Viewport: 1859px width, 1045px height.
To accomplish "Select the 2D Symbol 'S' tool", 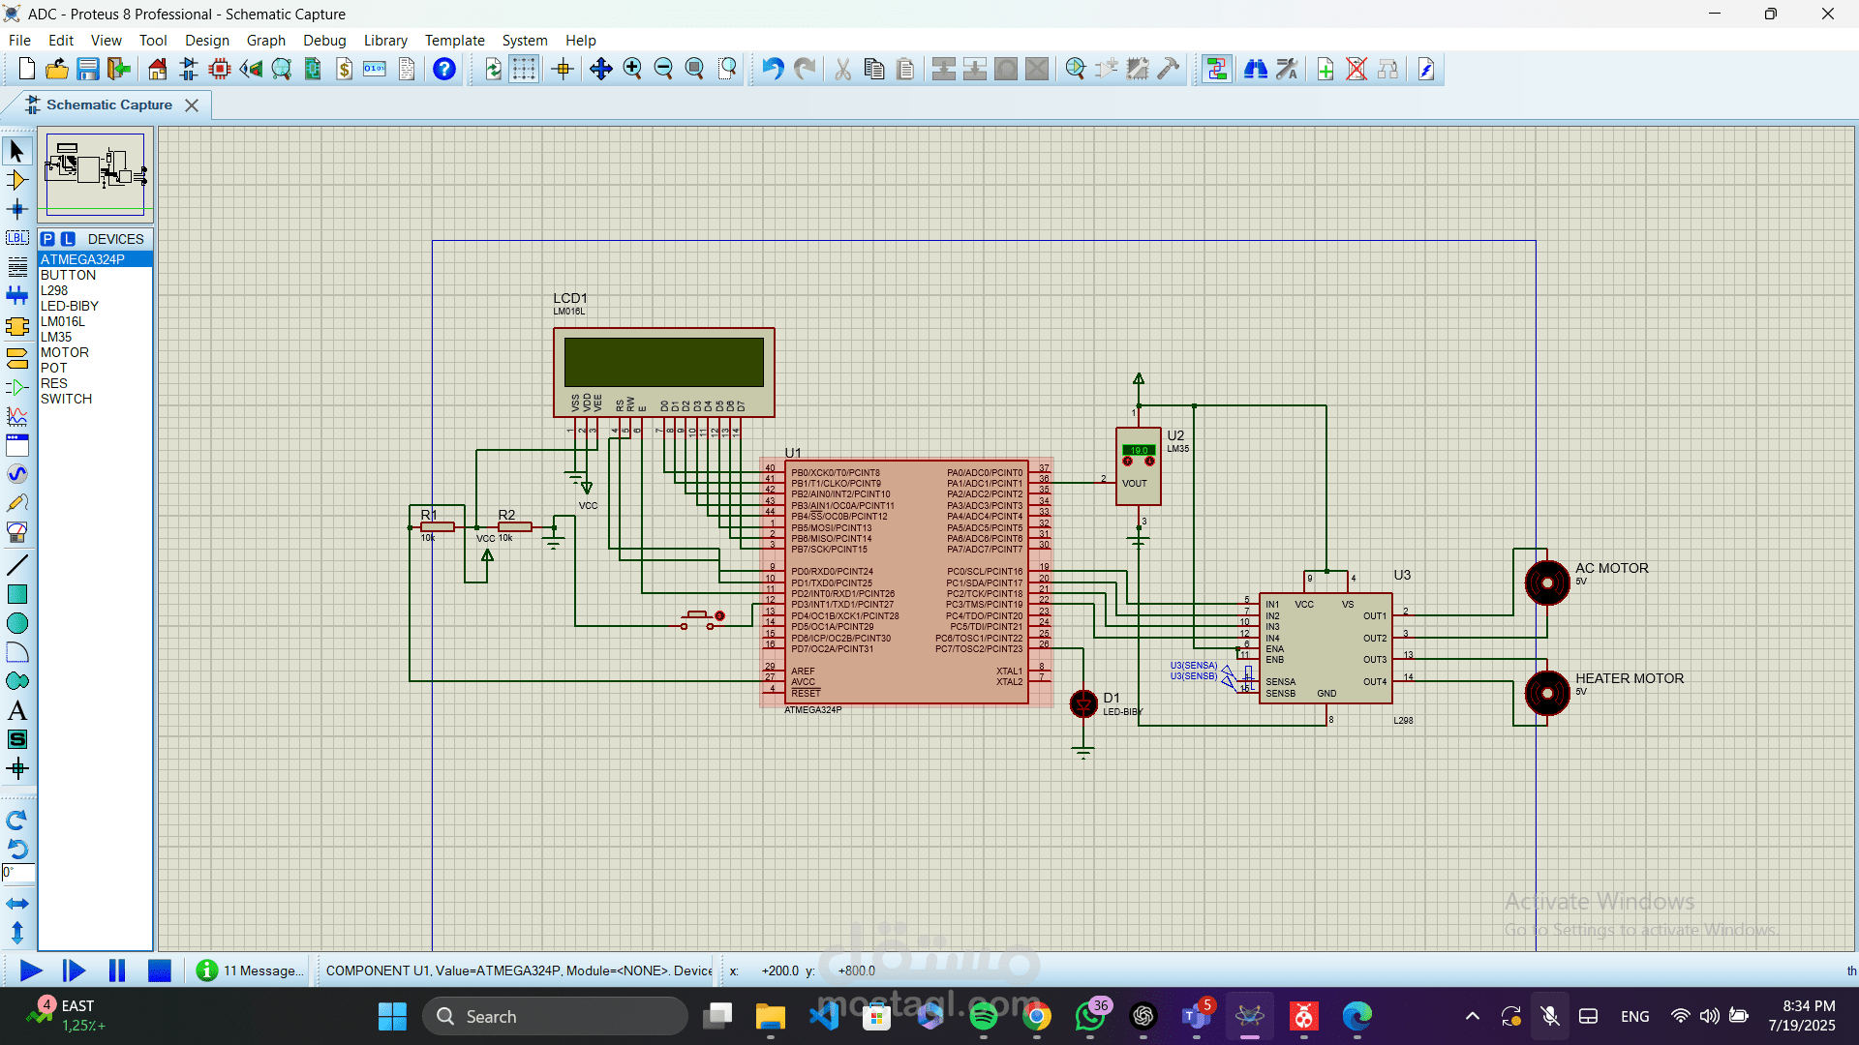I will (x=16, y=739).
